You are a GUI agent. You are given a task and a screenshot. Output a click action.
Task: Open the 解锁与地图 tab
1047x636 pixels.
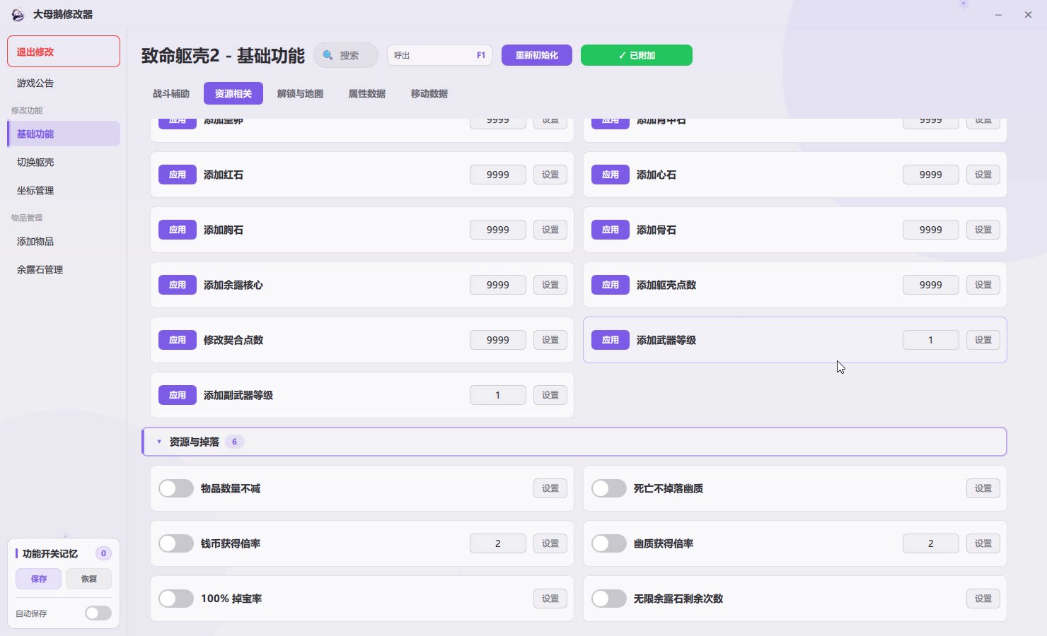300,93
